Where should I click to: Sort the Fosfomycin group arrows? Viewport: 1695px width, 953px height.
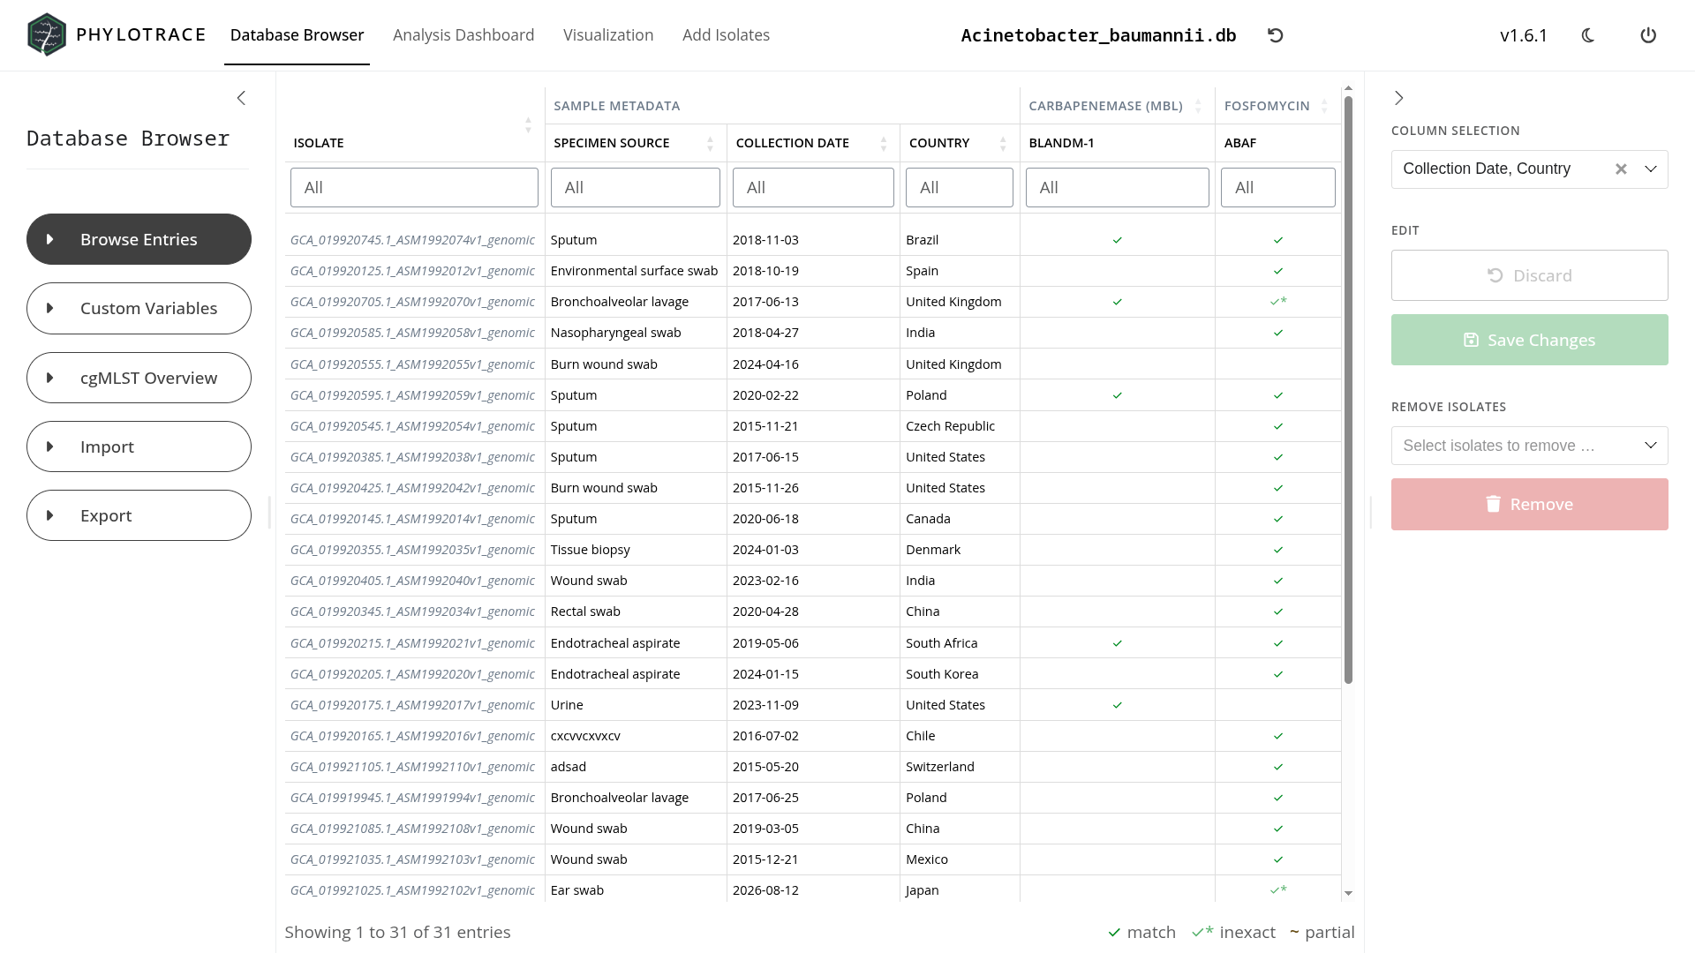[1324, 106]
